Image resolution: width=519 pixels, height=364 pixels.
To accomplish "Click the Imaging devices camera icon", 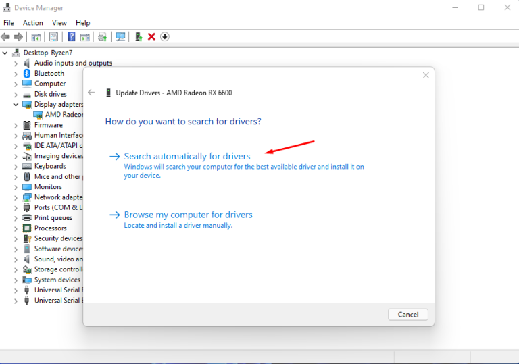I will click(x=27, y=156).
